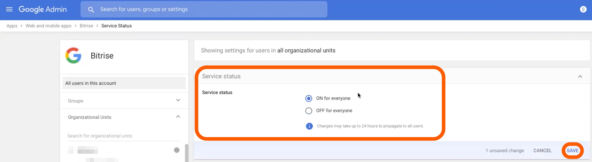Screen dimensions: 592x162
Task: Select All users in this account
Action: [x=124, y=83]
